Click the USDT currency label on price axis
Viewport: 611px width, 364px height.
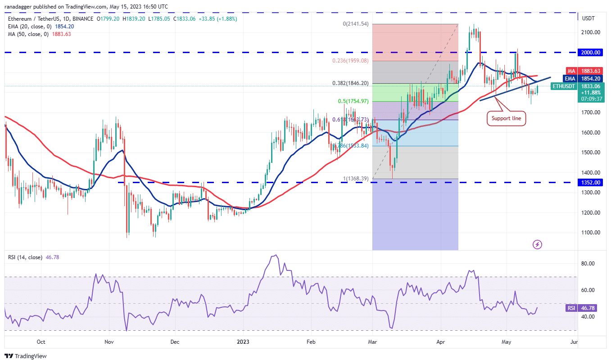pos(588,18)
